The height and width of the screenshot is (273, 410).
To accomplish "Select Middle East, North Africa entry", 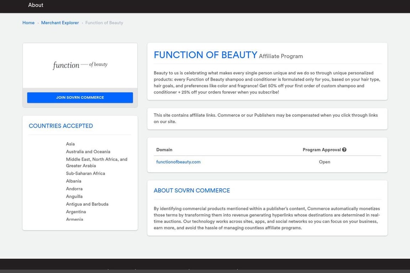I will pyautogui.click(x=97, y=162).
